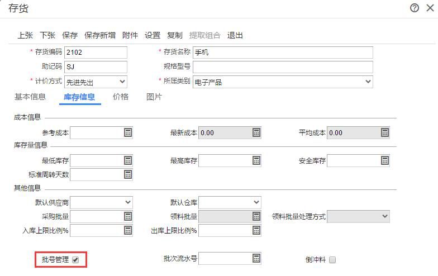This screenshot has height=276, width=438.
Task: Click 保存 in the toolbar
Action: [x=70, y=35]
